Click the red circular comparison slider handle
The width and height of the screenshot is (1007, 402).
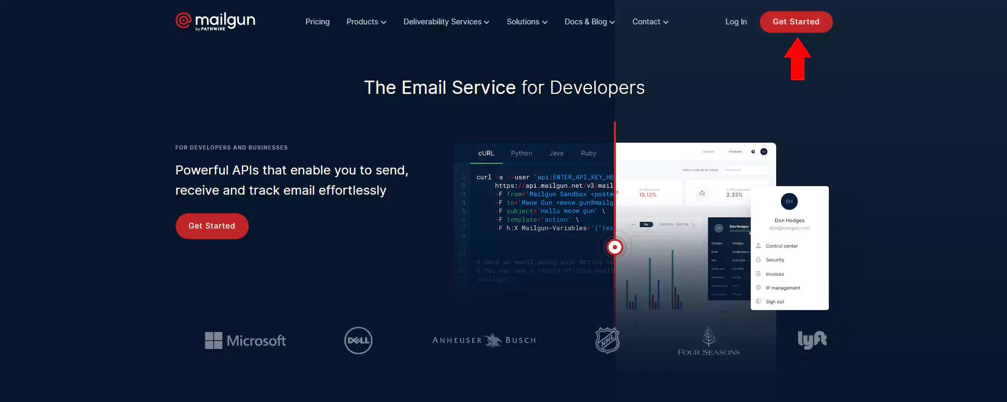point(614,247)
